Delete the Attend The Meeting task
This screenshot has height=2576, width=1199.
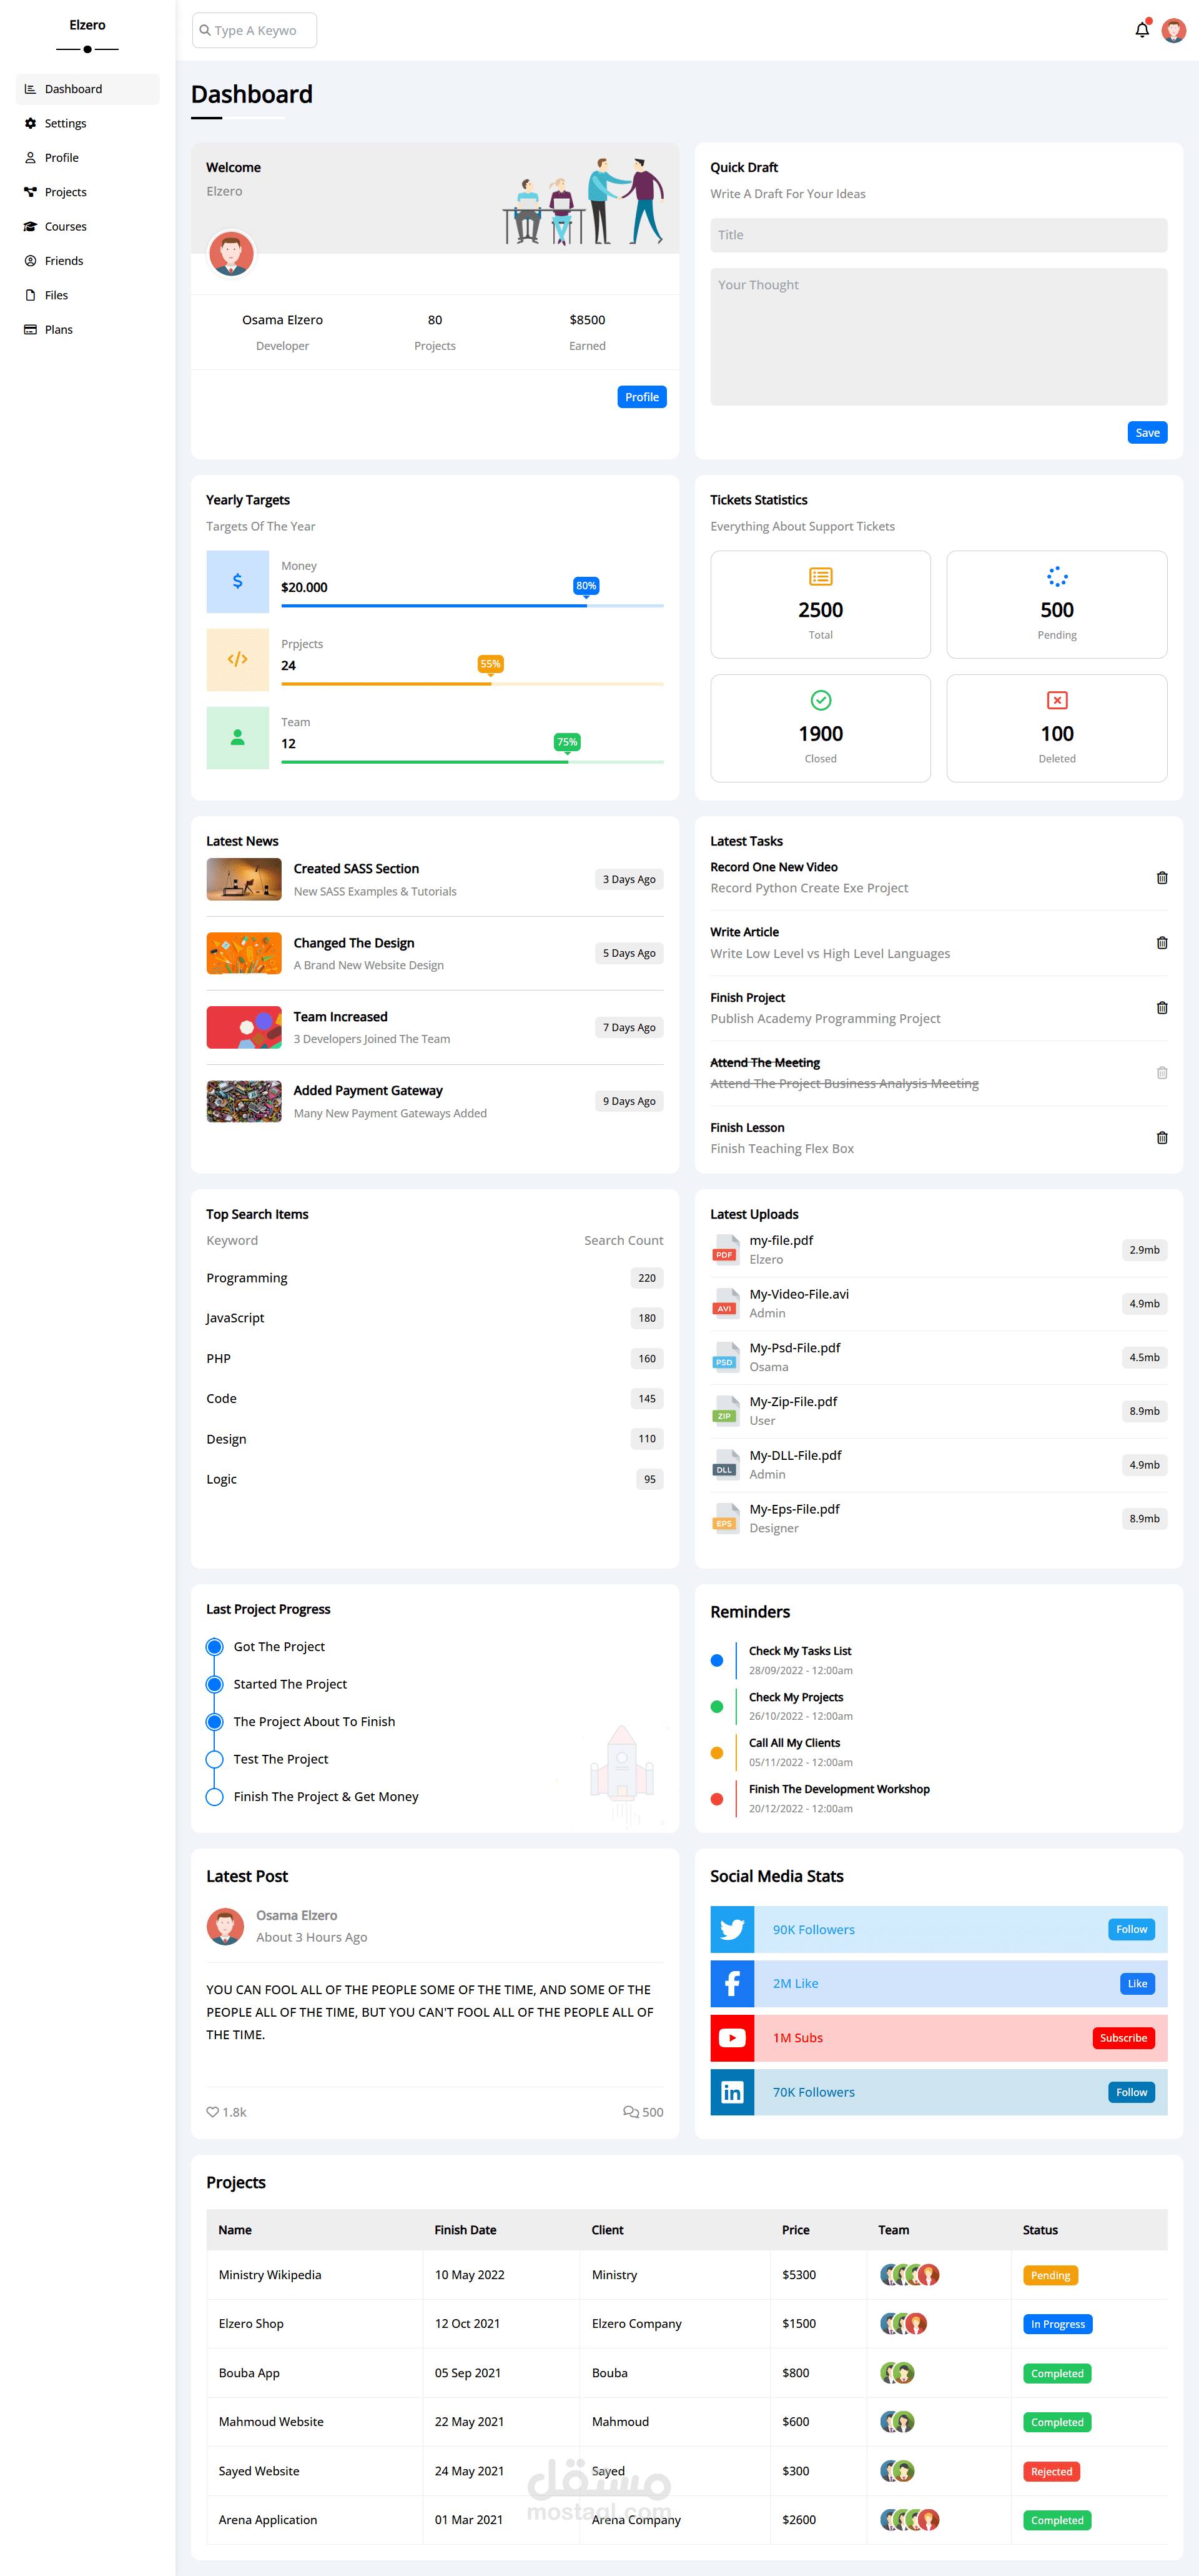1162,1073
